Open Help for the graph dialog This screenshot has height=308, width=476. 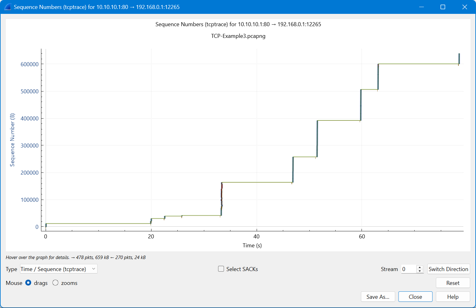(453, 297)
